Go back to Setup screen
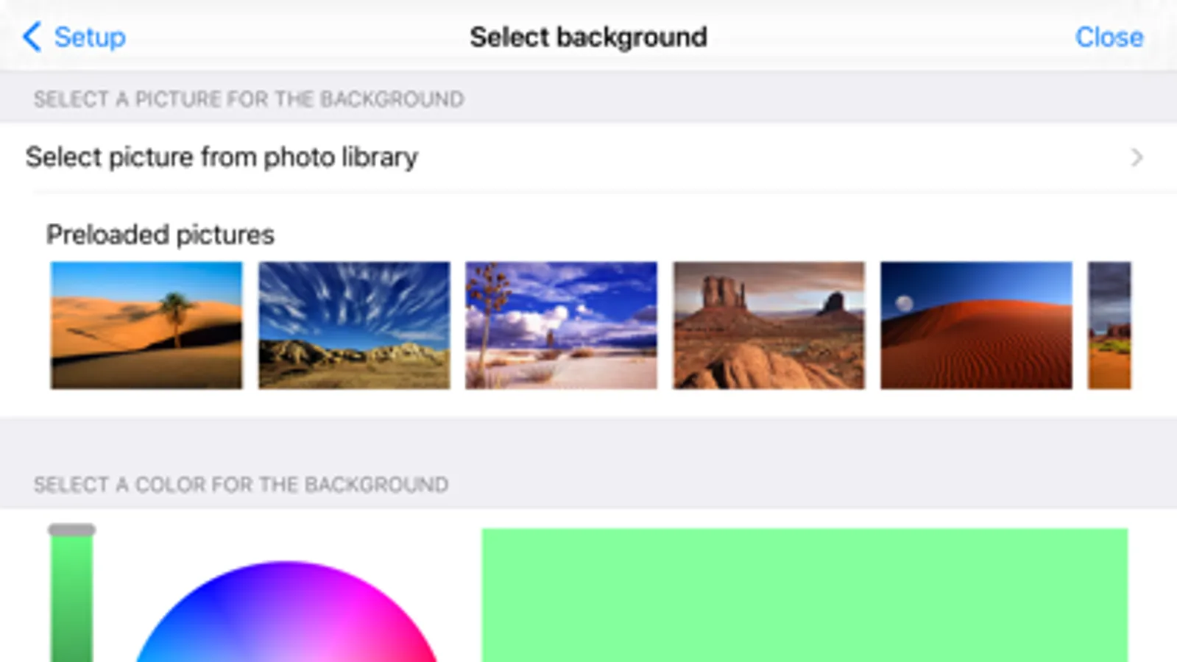Image resolution: width=1177 pixels, height=662 pixels. click(74, 37)
